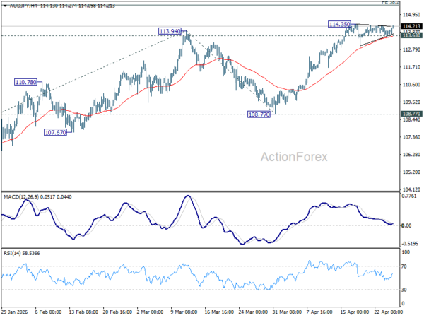Click the 15 Apr 00:00 time label
Viewport: 424px width, 318px height.
point(355,312)
